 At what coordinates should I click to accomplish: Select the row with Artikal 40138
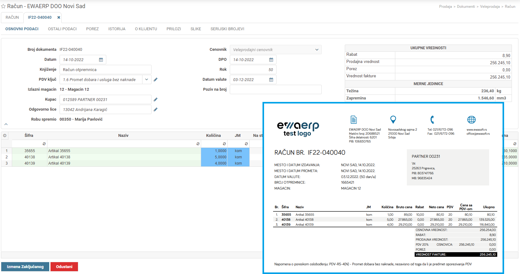[59, 157]
